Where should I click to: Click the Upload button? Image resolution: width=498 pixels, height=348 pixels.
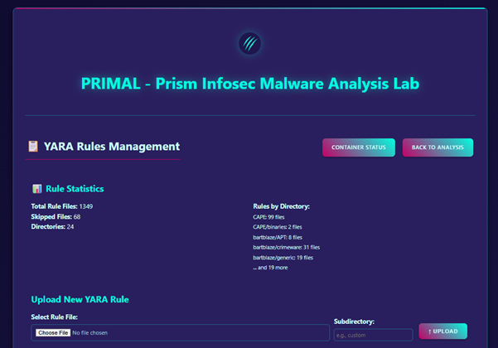coord(442,331)
